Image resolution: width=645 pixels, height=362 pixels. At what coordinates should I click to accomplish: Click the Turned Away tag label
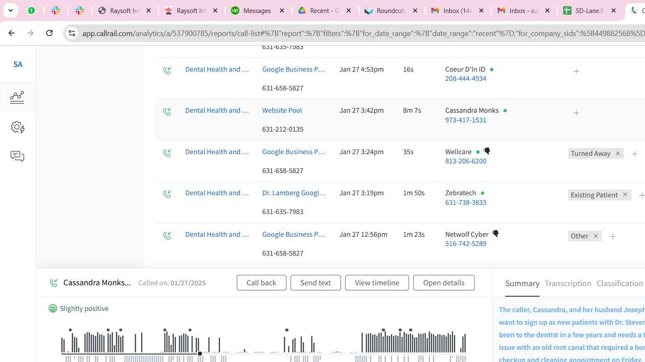(590, 154)
